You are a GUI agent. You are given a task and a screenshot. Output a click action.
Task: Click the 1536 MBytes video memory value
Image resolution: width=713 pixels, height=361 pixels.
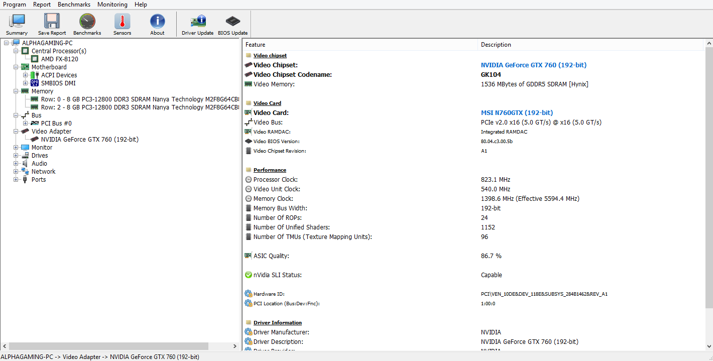534,84
